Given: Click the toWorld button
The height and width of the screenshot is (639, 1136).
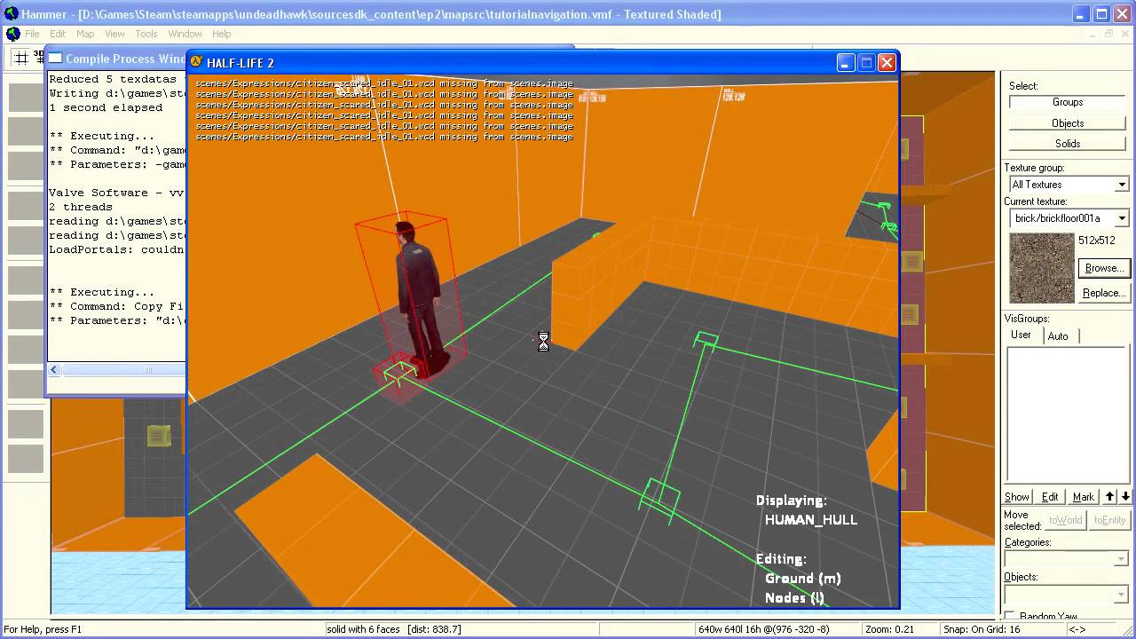Looking at the screenshot, I should (x=1065, y=520).
